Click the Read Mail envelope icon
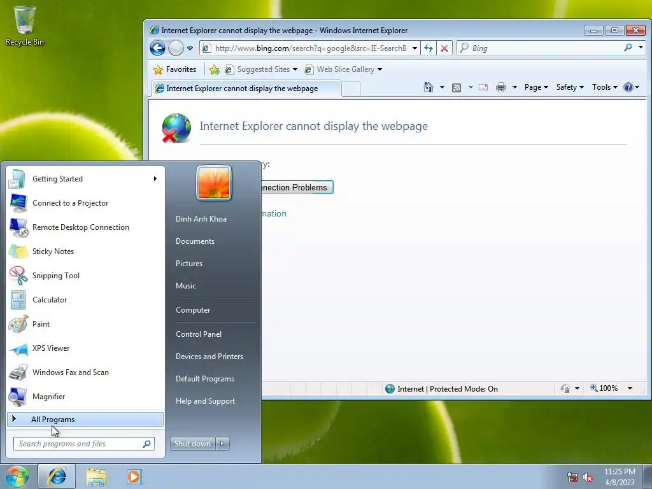This screenshot has width=652, height=489. (483, 87)
